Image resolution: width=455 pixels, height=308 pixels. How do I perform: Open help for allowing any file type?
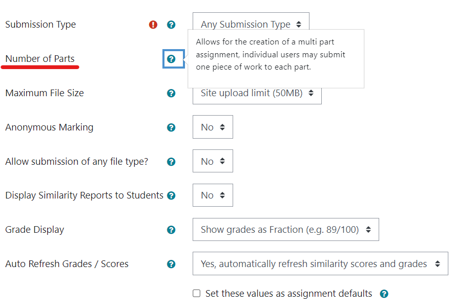171,162
